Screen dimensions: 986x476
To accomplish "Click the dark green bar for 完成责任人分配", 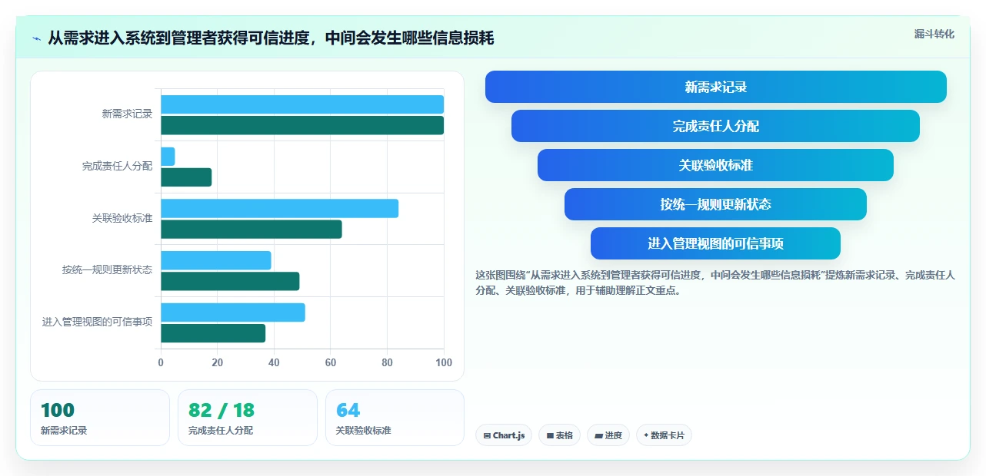I will [x=186, y=177].
